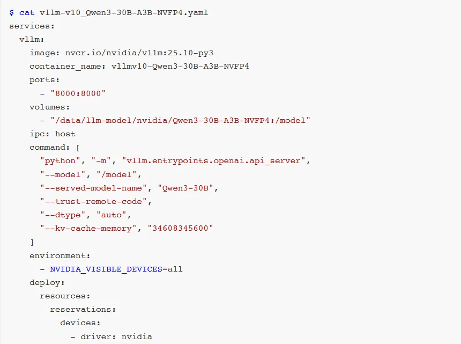Click the "deploy:" key
Viewport: 461px width, 344px height.
click(x=47, y=282)
